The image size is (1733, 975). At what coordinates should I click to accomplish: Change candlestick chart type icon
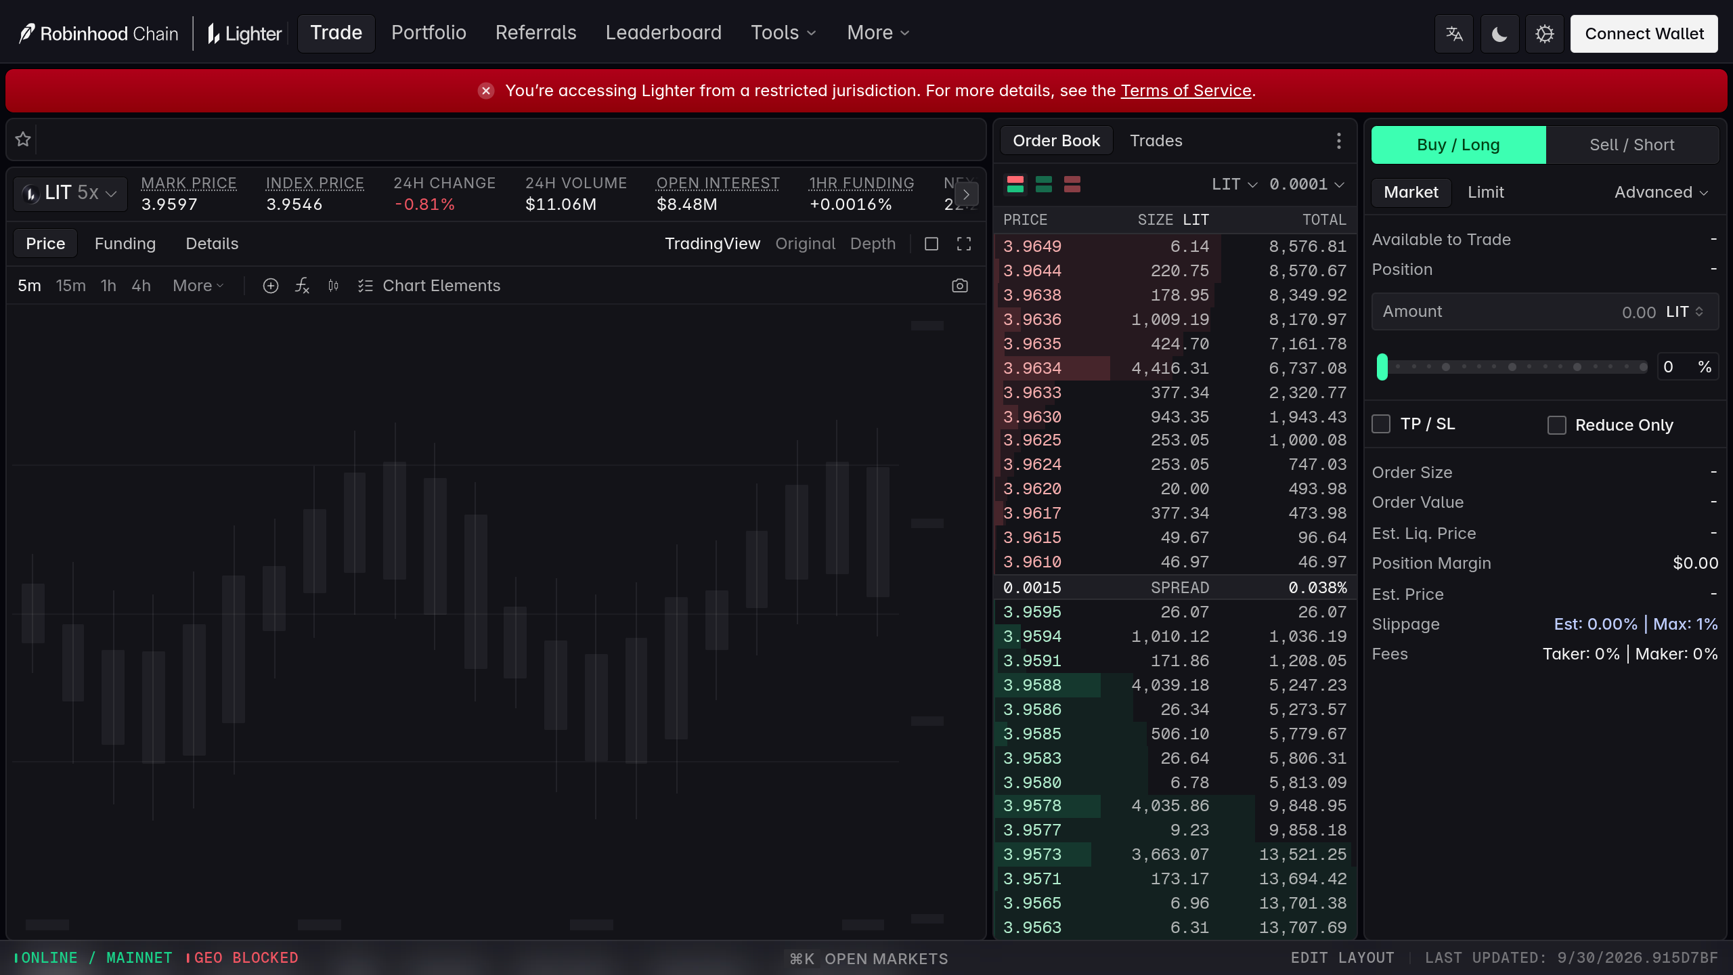pos(333,286)
